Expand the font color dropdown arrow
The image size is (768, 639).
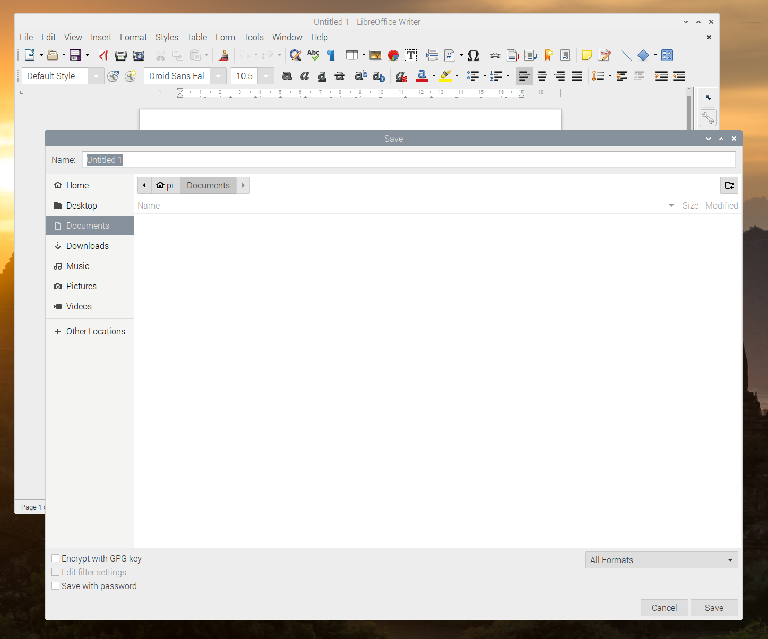[434, 76]
